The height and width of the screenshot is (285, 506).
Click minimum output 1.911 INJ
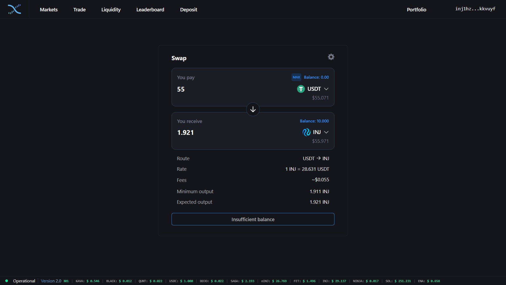click(319, 192)
